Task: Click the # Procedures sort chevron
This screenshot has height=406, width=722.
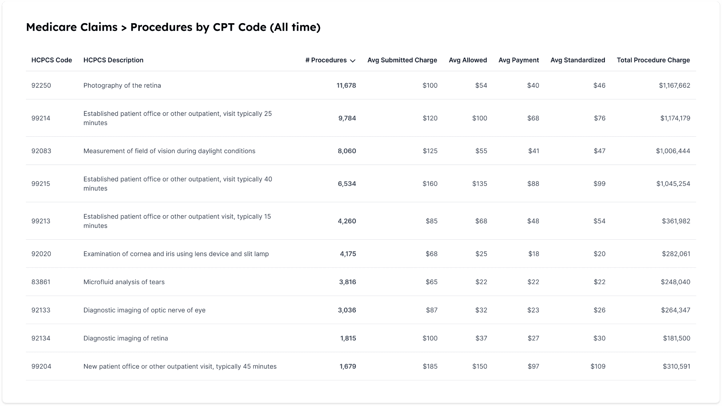Action: (x=353, y=61)
